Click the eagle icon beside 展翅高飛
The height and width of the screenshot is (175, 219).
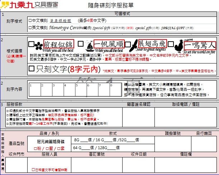(133, 46)
